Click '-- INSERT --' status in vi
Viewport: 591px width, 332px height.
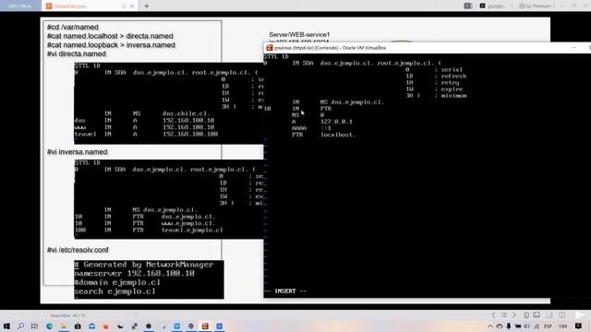(x=285, y=291)
